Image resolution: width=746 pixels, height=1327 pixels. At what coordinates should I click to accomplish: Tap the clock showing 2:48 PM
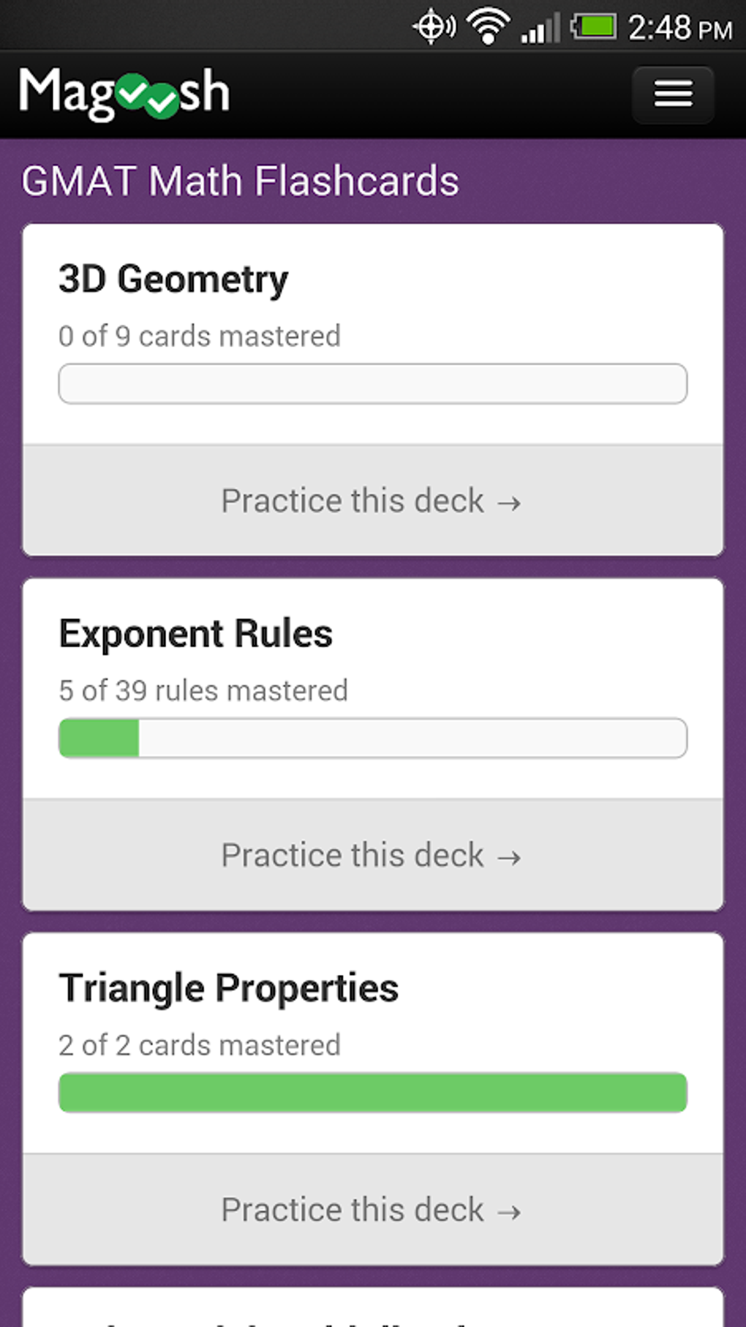pos(679,29)
